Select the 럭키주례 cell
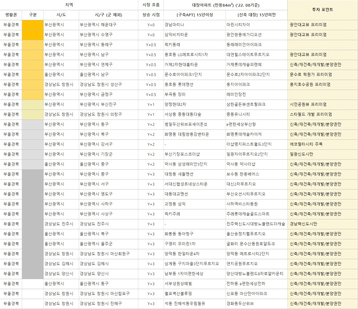 coord(194,214)
